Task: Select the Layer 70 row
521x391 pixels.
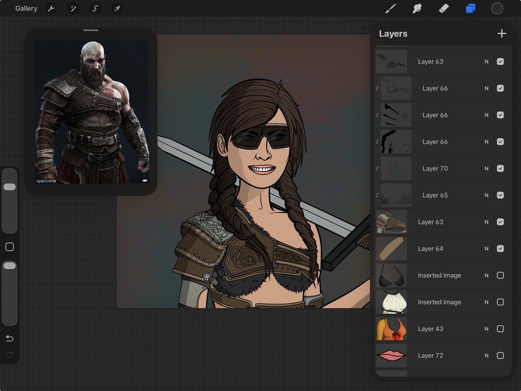Action: [x=443, y=169]
